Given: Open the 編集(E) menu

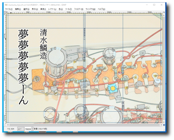Looking at the screenshot, I should [18, 9].
